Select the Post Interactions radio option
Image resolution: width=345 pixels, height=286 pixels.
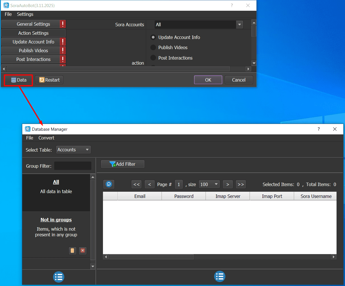click(x=153, y=58)
